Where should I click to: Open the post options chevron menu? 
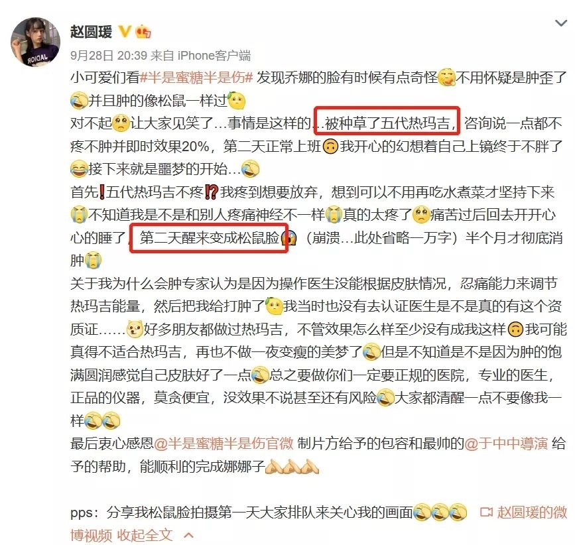(561, 23)
